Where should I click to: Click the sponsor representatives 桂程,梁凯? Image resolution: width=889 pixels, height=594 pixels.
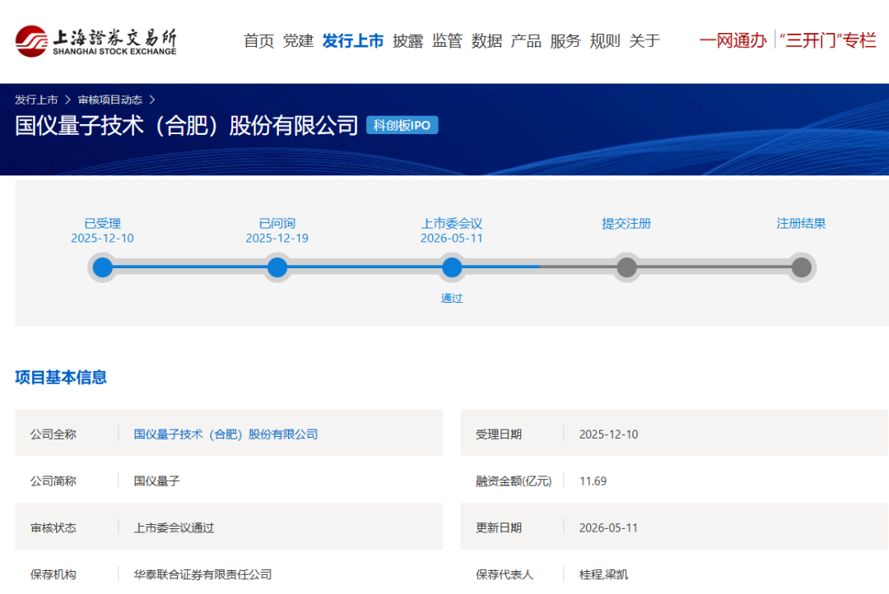[x=603, y=575]
